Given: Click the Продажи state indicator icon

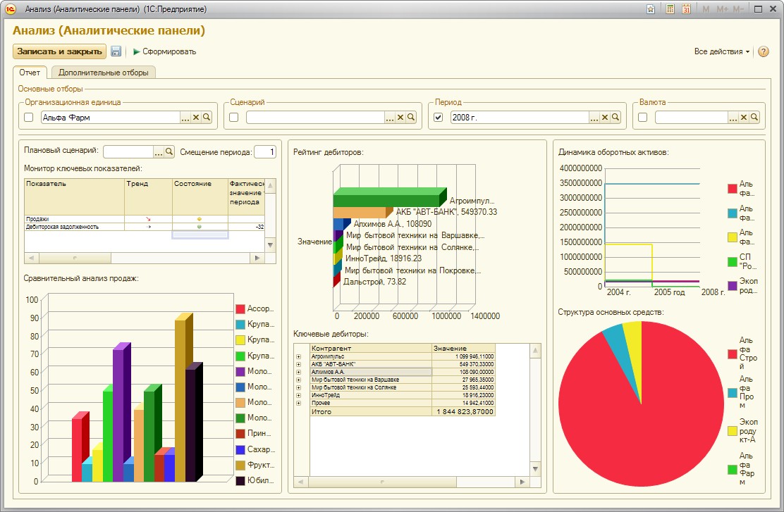Looking at the screenshot, I should [200, 219].
